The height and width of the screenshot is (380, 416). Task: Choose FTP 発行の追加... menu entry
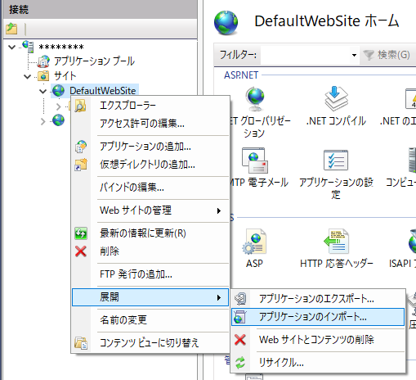pos(150,274)
